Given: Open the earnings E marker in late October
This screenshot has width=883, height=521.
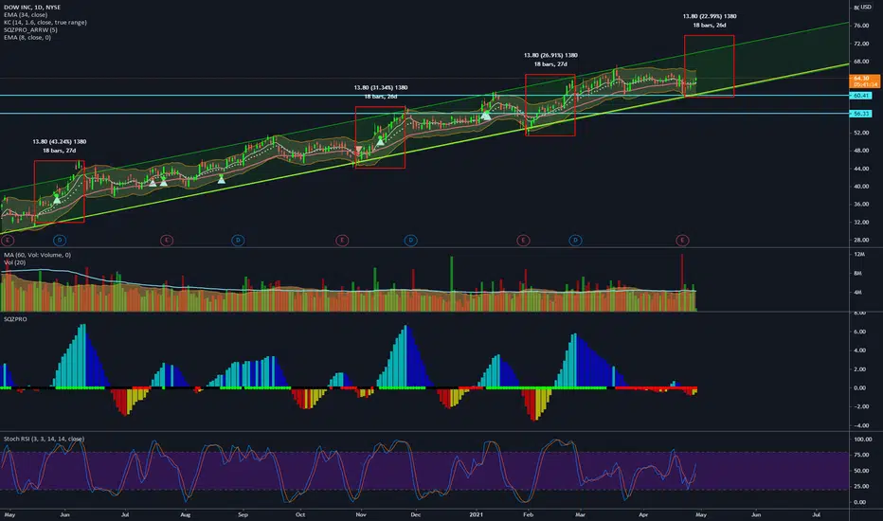Looking at the screenshot, I should [342, 241].
